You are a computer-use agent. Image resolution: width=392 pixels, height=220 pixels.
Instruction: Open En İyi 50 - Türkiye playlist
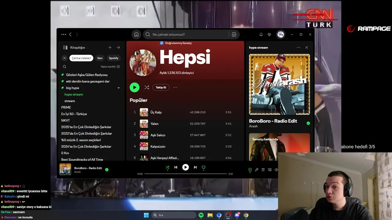tap(74, 114)
